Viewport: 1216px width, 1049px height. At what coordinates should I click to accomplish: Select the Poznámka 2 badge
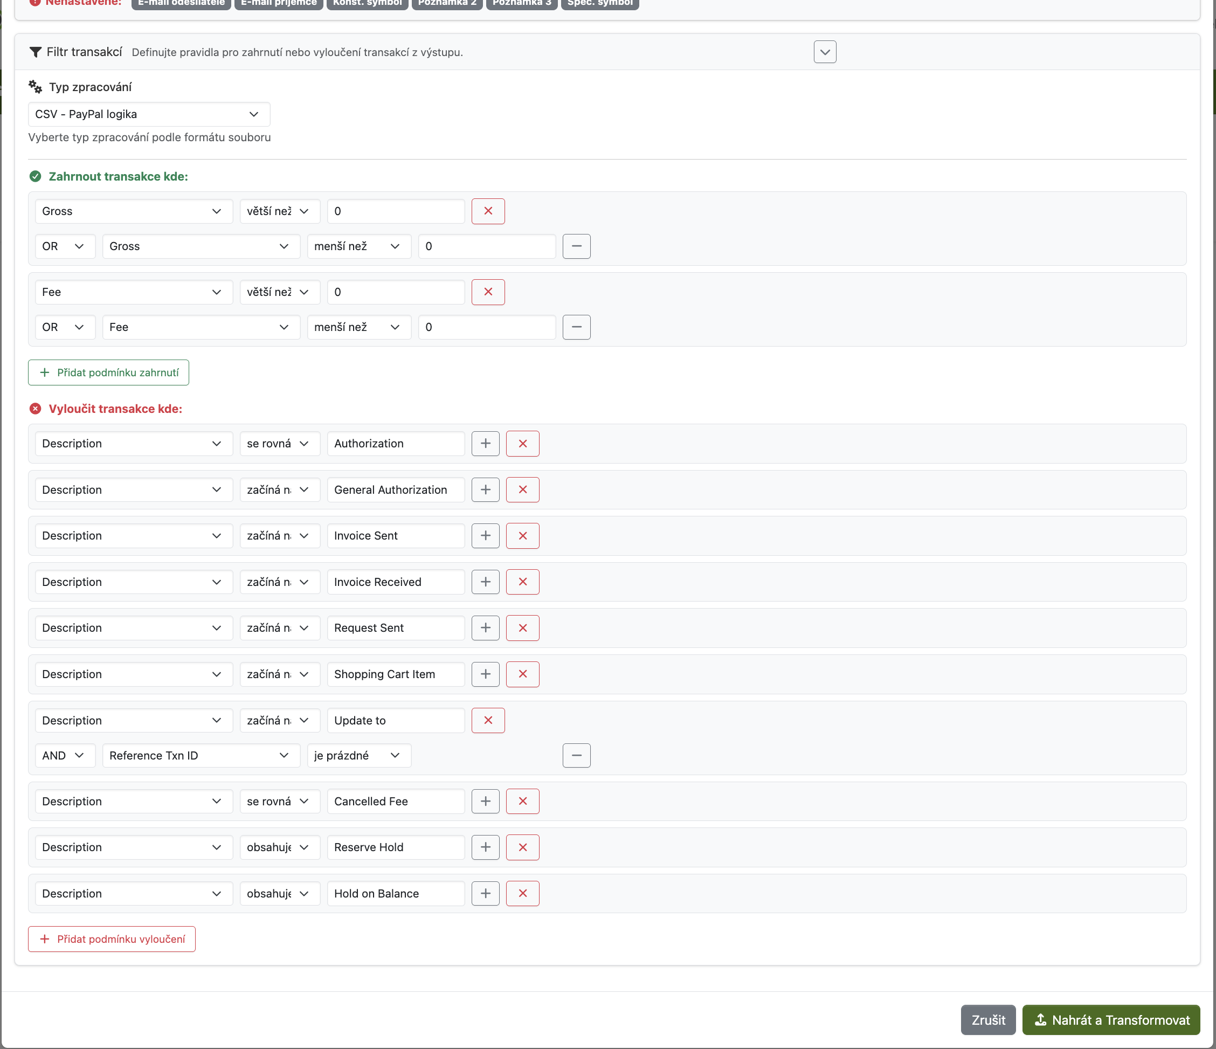[447, 2]
